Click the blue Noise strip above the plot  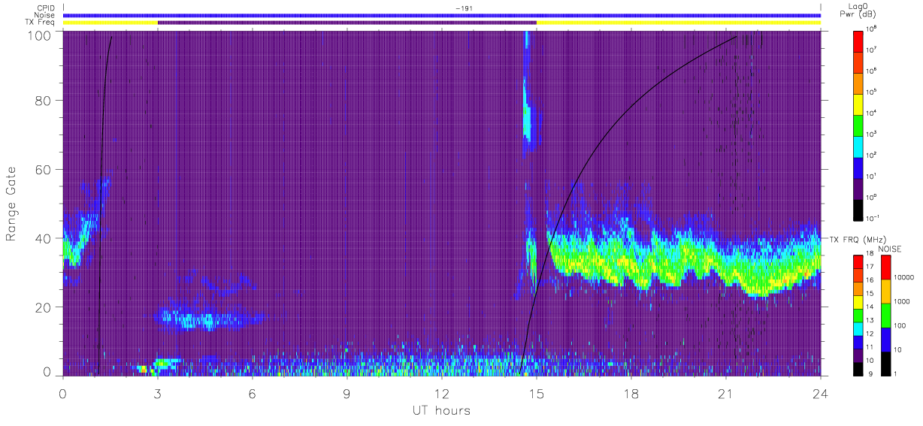coord(442,15)
